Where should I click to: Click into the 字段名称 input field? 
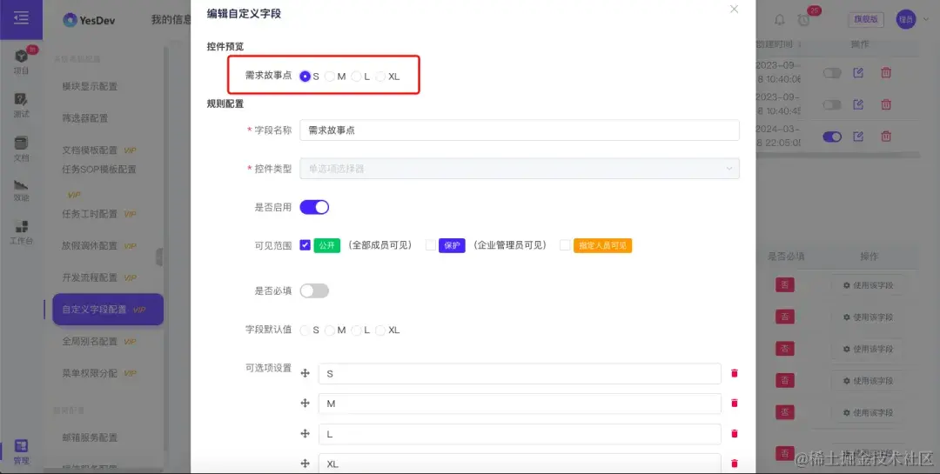coord(519,130)
